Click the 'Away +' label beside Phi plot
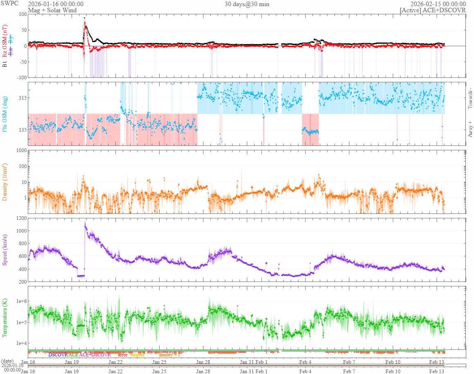Image resolution: width=474 pixels, height=374 pixels. click(470, 129)
